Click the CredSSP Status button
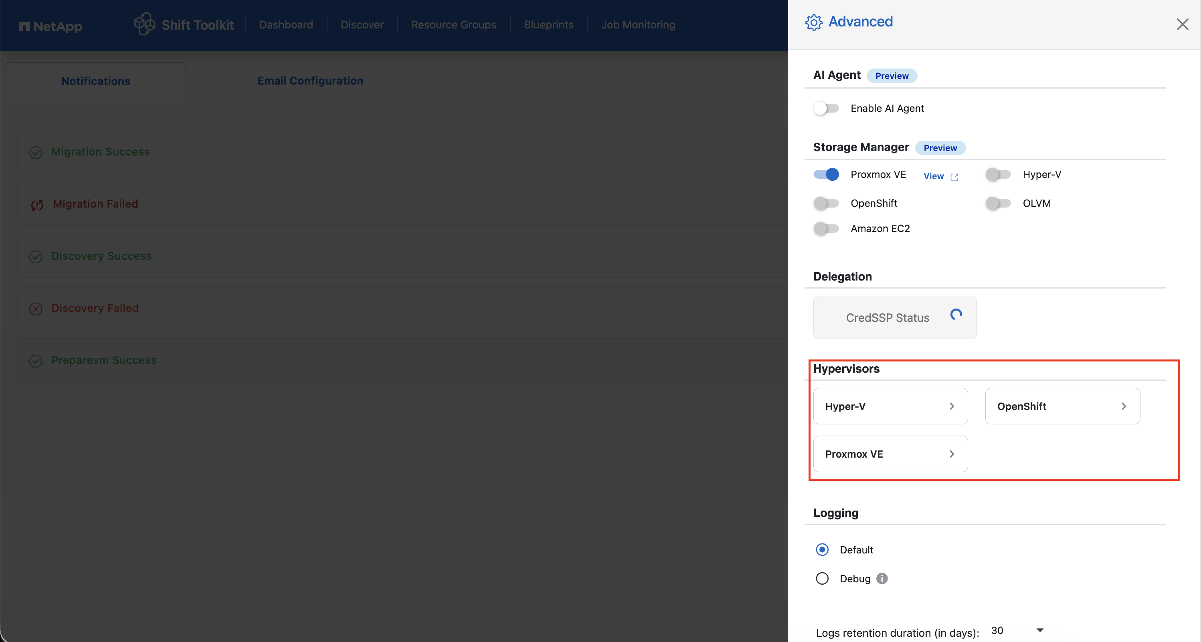This screenshot has height=642, width=1201. click(x=894, y=317)
